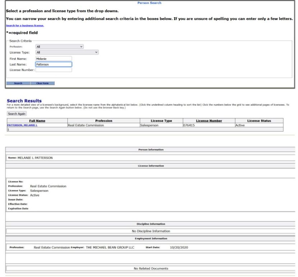Click the License Status column header
Screen dimensions: 298x277
(259, 121)
